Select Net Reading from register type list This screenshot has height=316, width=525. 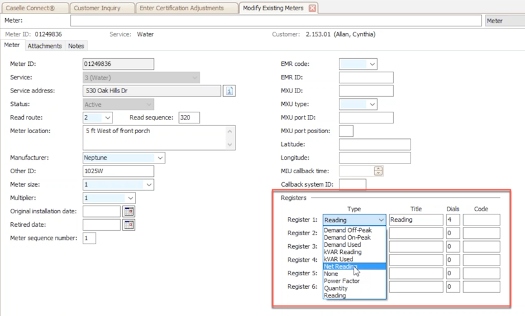coord(339,266)
